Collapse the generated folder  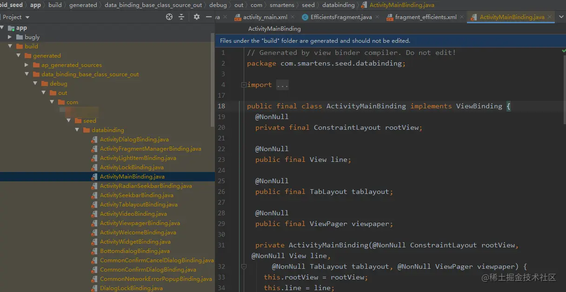coord(18,56)
